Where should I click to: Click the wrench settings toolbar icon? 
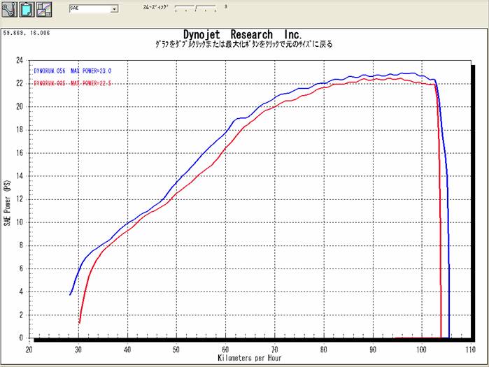pyautogui.click(x=9, y=9)
